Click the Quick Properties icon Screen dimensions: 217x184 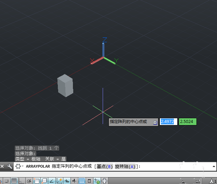(x=89, y=181)
